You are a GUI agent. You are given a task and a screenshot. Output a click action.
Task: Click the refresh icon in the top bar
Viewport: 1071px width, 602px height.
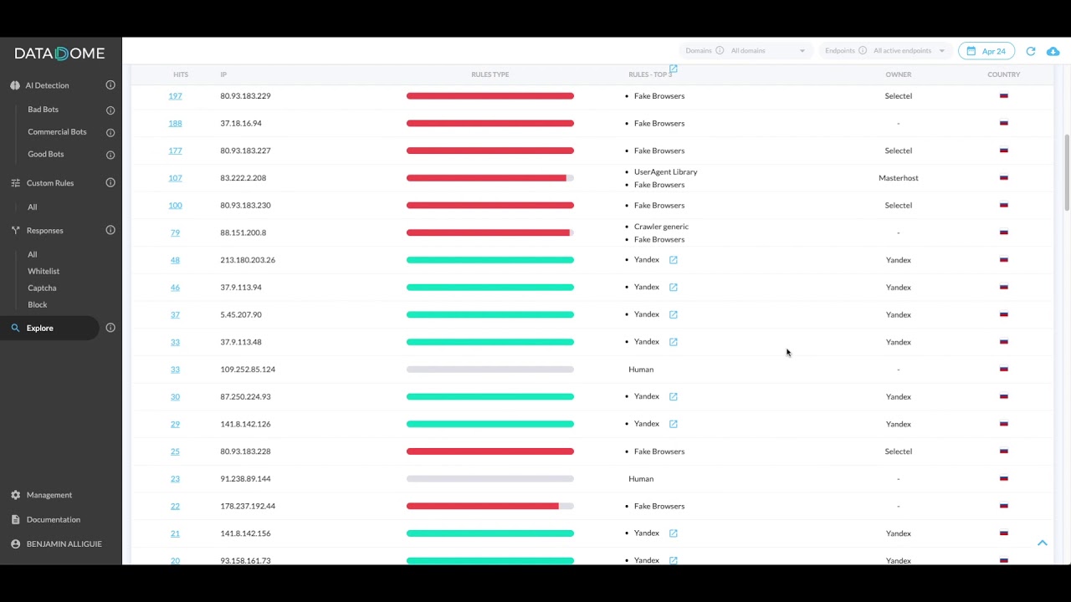tap(1031, 51)
